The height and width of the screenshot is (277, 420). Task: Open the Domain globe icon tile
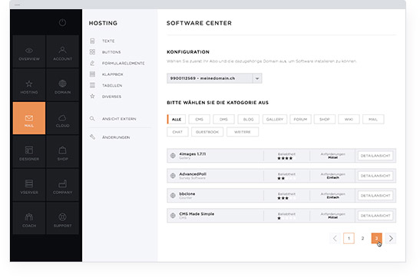click(x=62, y=85)
